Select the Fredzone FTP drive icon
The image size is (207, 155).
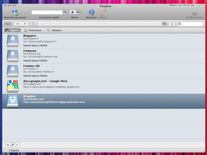tap(13, 56)
